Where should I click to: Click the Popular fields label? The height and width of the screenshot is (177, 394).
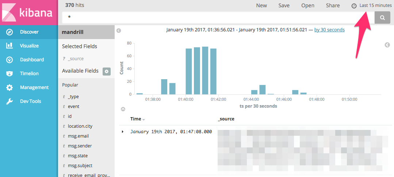point(70,85)
